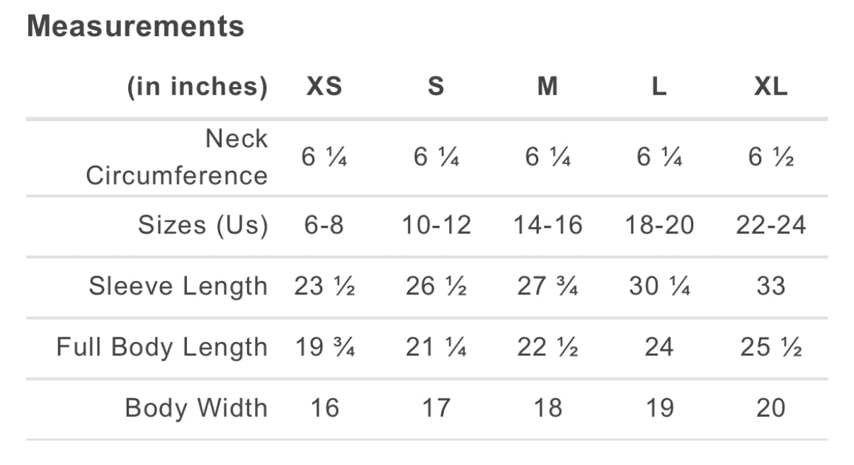Click the 22-24 US sizes cell
This screenshot has width=854, height=465.
[770, 226]
